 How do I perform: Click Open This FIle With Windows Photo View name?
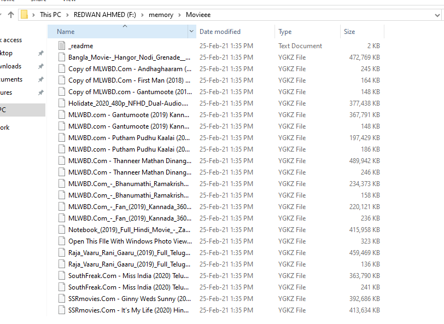pos(130,241)
